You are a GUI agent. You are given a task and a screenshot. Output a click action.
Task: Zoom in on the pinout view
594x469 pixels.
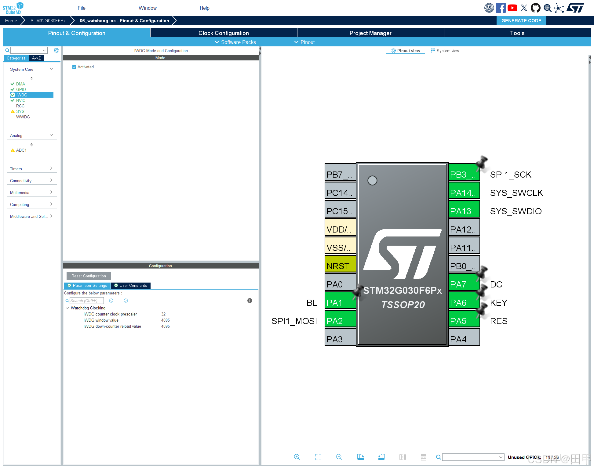pyautogui.click(x=297, y=457)
